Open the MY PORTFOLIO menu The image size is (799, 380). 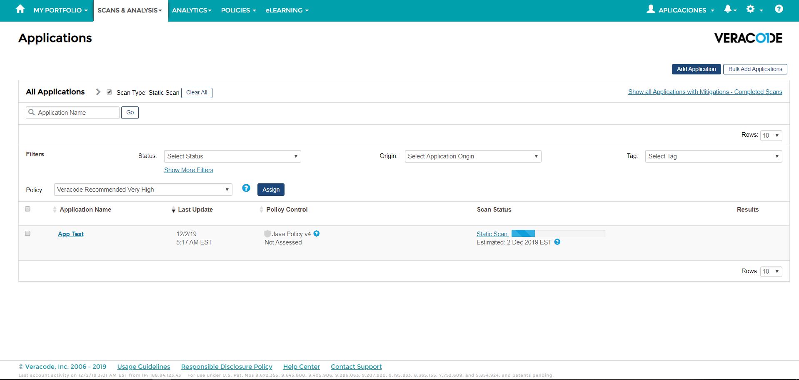(61, 10)
